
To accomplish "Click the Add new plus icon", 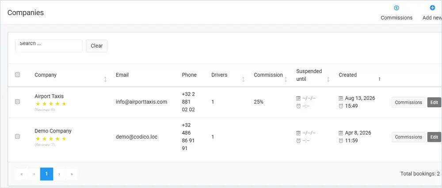I will pos(432,8).
